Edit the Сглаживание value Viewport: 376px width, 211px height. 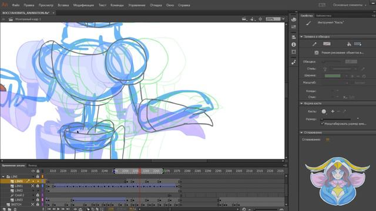[328, 139]
